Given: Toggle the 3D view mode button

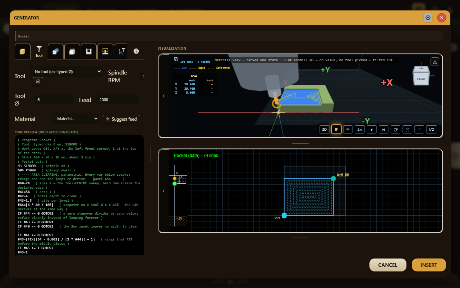Looking at the screenshot, I should (x=324, y=129).
